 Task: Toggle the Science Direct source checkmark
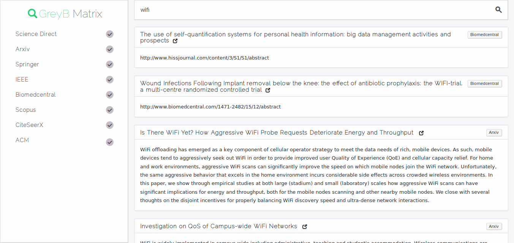tap(110, 34)
